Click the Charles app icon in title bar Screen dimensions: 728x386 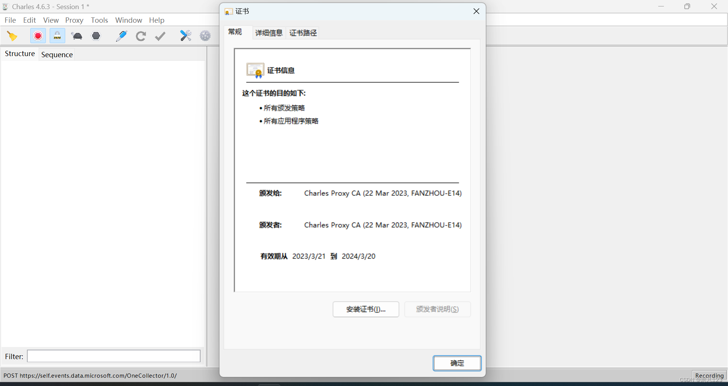[x=5, y=7]
